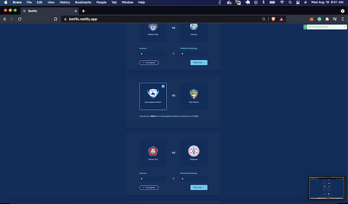
Task: Click the selected Pyeongtaek Citizen team card
Action: (153, 96)
